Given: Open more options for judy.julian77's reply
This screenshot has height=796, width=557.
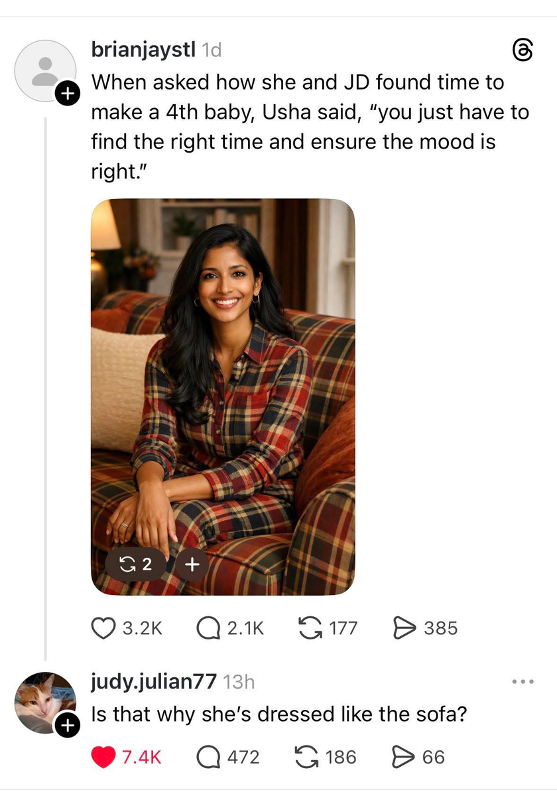Looking at the screenshot, I should click(523, 682).
